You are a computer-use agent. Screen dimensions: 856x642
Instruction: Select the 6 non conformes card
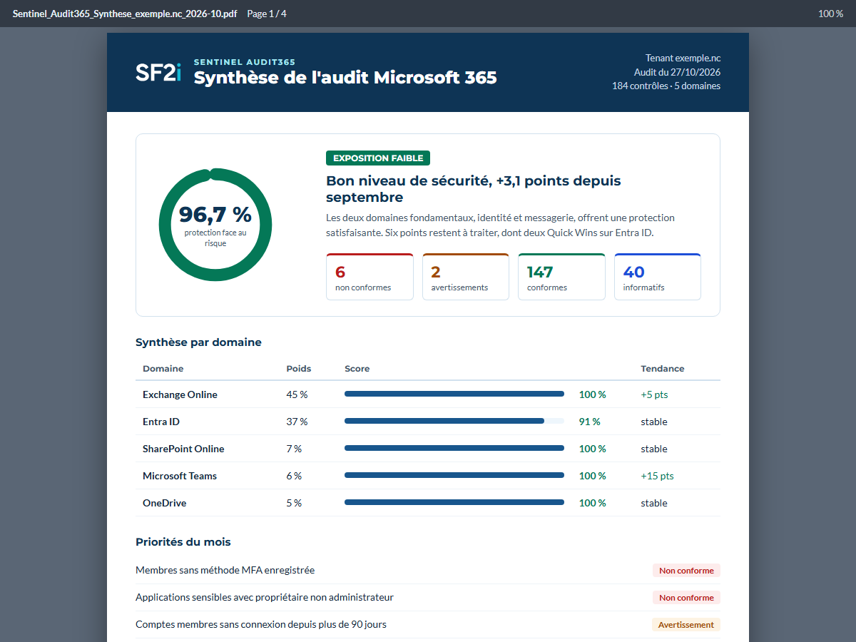370,277
